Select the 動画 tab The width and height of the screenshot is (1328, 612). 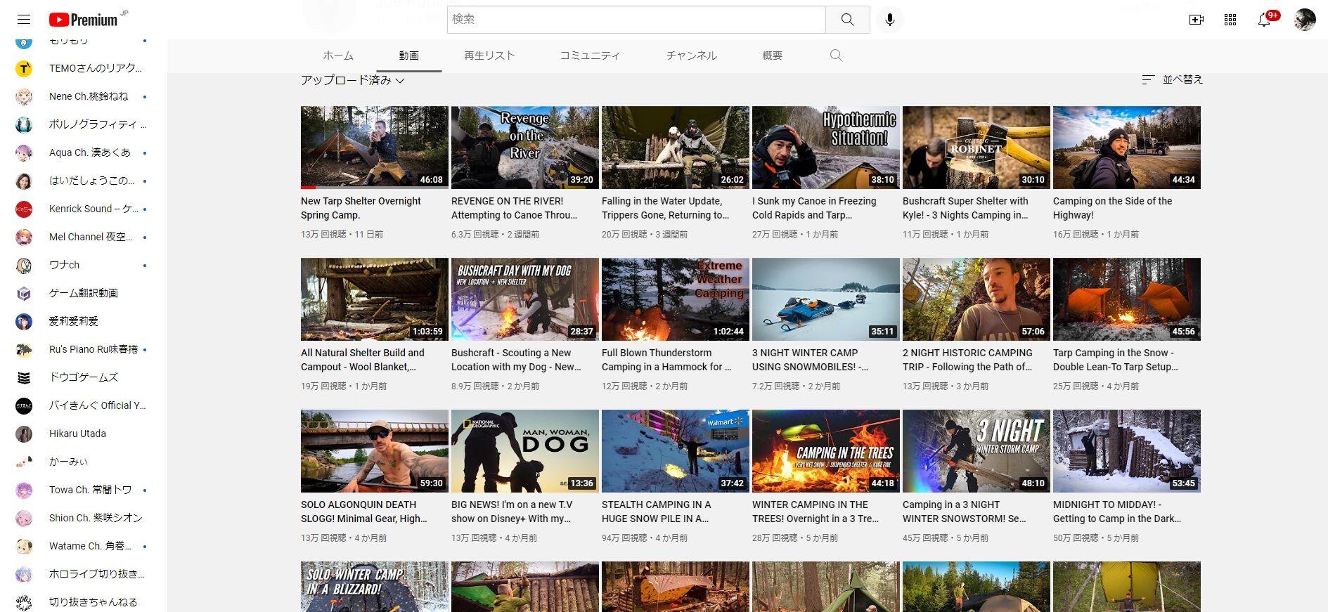[409, 56]
